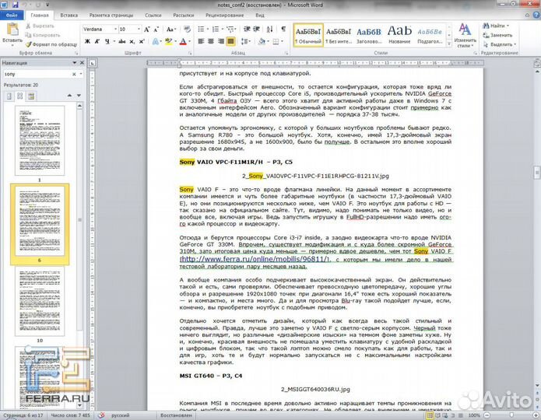Screen dimensions: 541x420
Task: Close the Навигация pane
Action: coord(82,63)
